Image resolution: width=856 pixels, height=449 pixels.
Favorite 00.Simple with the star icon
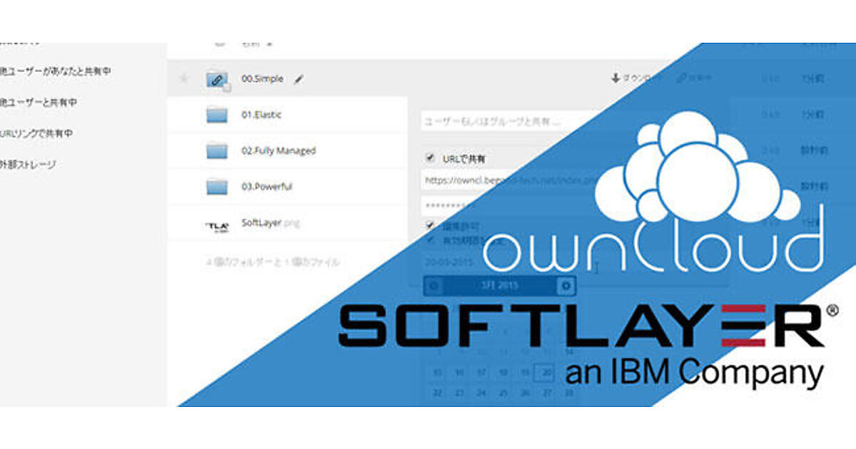[x=184, y=78]
